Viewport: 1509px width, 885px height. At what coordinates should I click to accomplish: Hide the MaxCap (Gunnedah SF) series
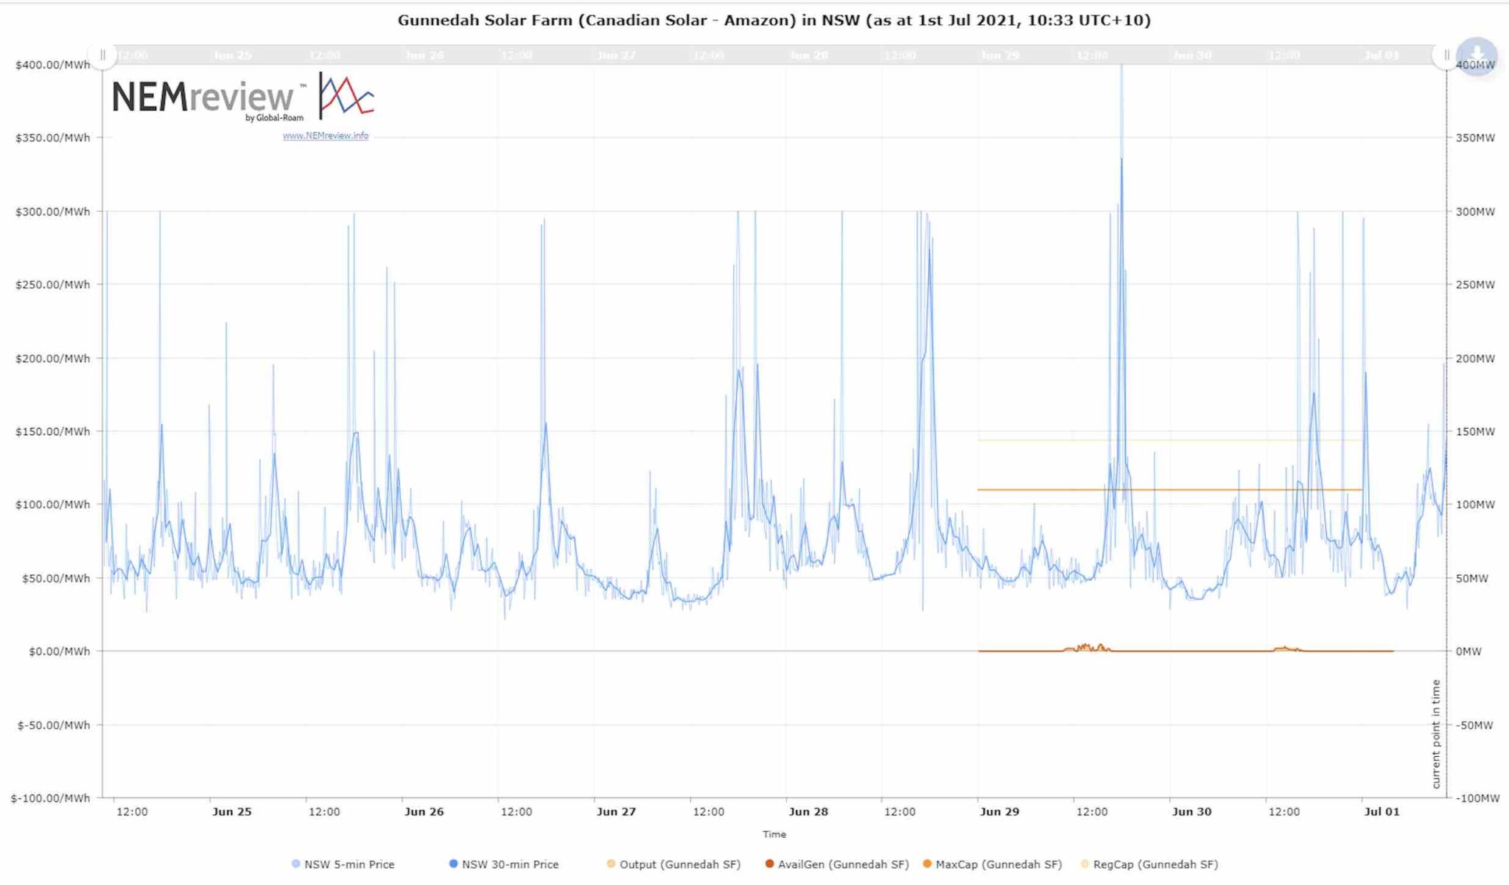point(998,864)
